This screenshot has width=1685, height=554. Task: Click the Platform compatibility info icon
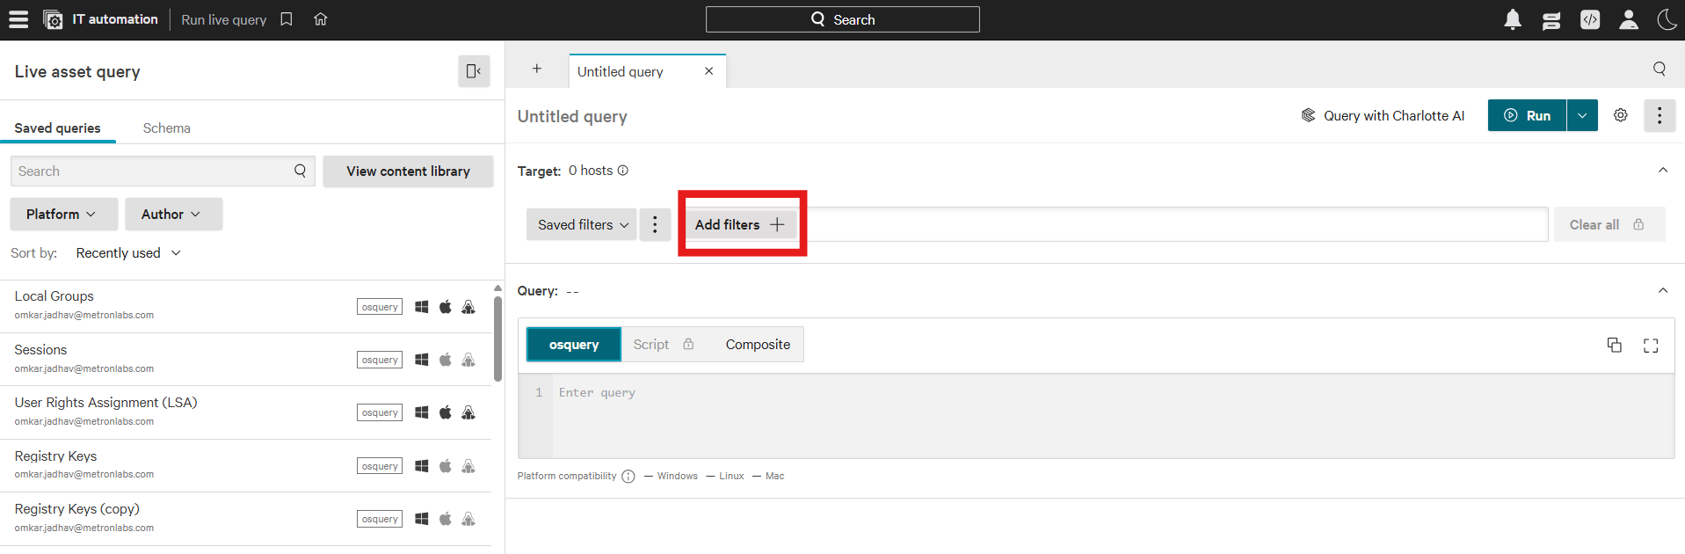pos(628,477)
